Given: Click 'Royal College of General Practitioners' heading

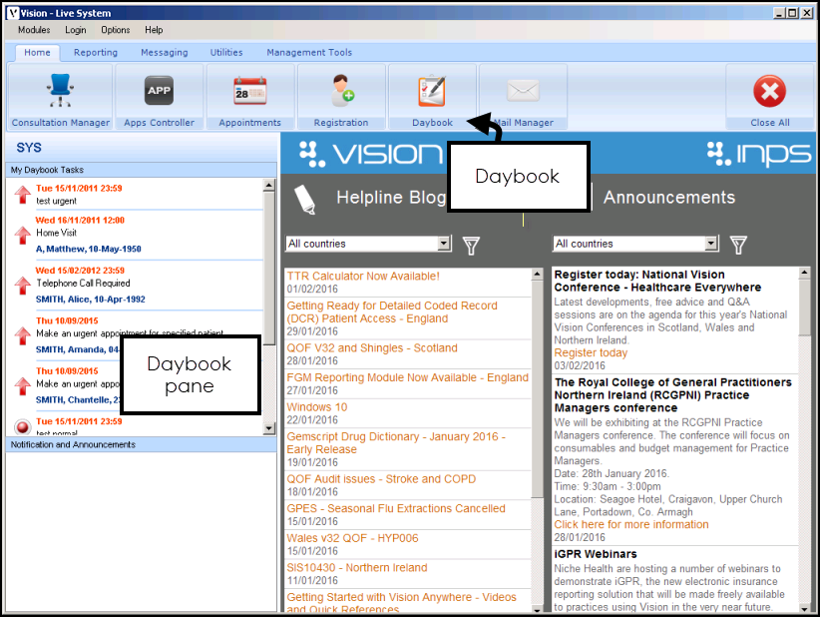Looking at the screenshot, I should [x=673, y=395].
